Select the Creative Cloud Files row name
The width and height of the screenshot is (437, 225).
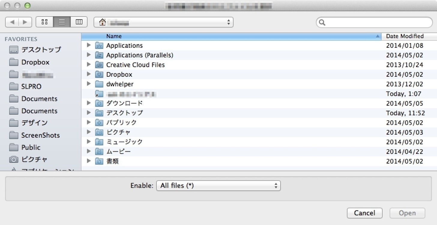[135, 65]
